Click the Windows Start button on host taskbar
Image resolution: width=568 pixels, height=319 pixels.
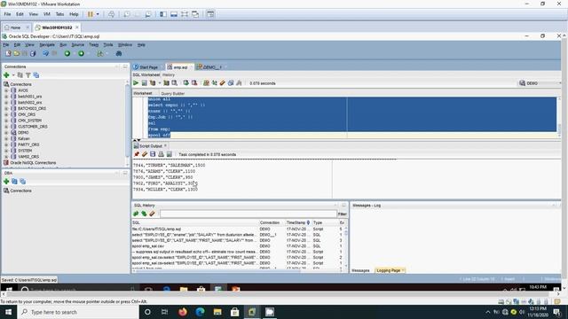tap(8, 312)
